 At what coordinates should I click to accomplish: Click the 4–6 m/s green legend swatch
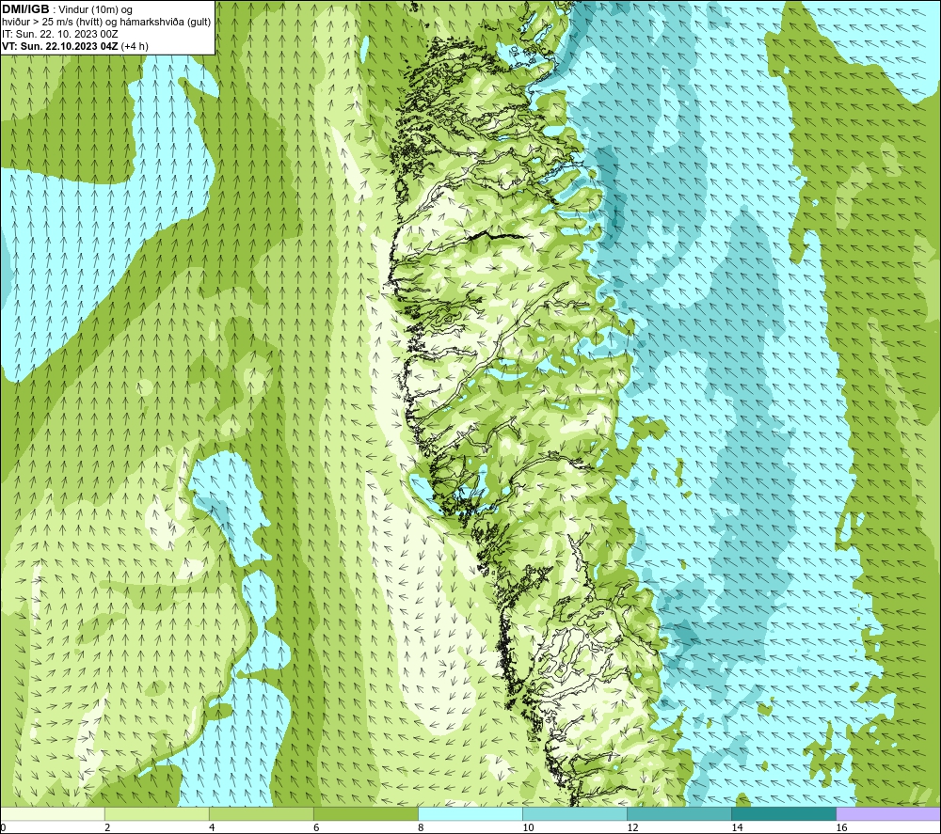tap(262, 813)
